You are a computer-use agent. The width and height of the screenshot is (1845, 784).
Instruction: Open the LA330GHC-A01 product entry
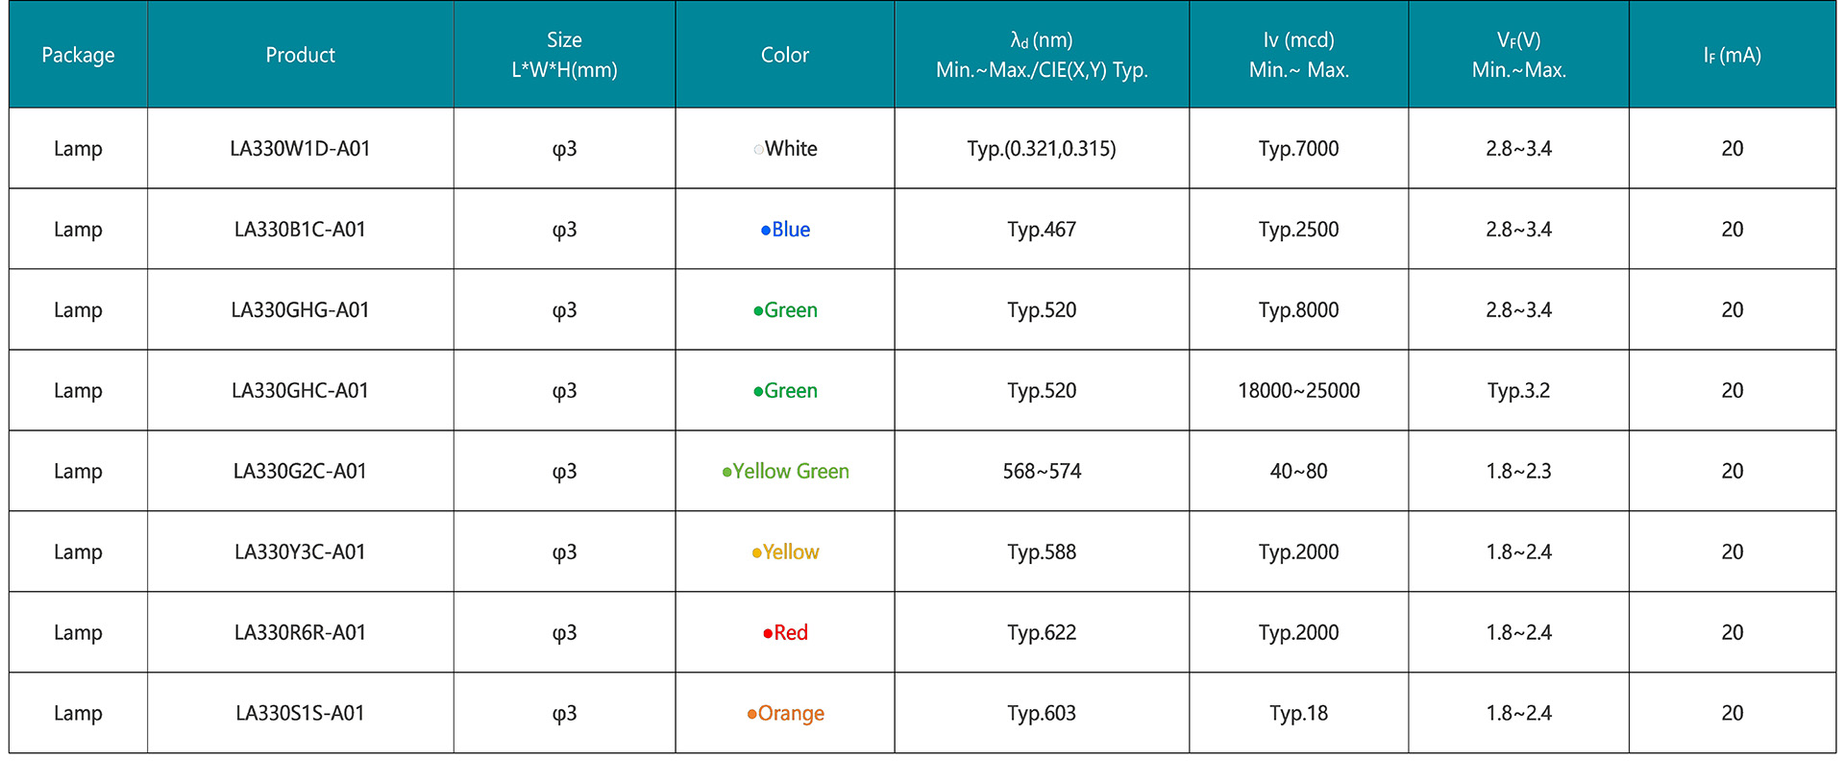[300, 391]
